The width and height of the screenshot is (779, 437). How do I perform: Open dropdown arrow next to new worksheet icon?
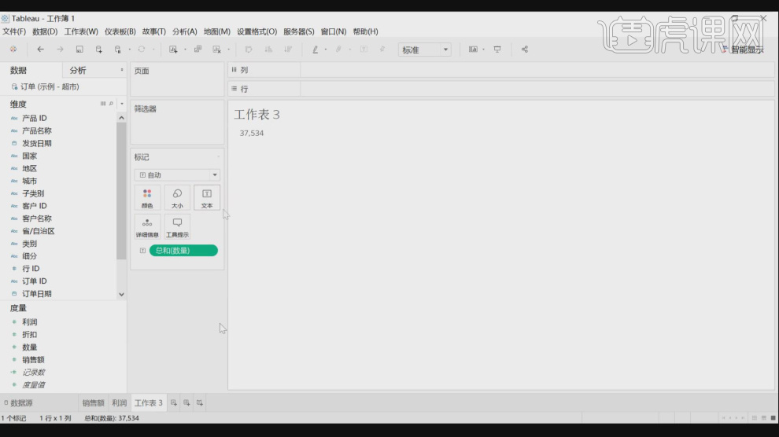185,49
